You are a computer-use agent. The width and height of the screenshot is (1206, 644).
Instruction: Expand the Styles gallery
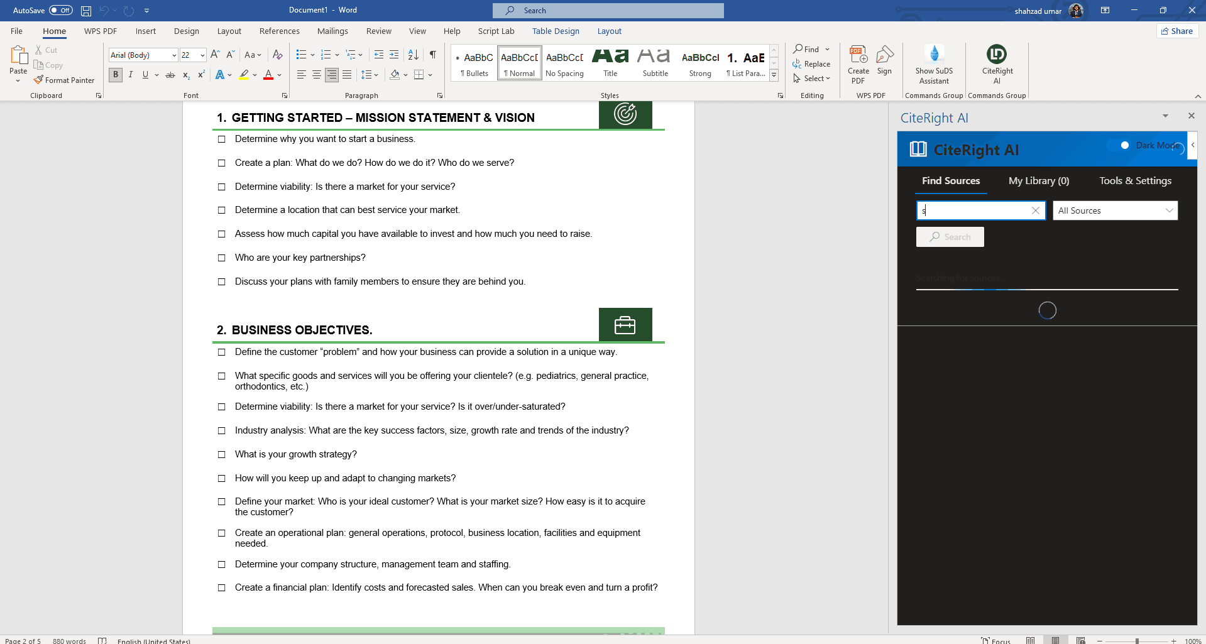(774, 75)
